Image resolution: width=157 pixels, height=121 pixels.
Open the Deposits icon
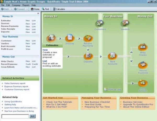[x=88, y=56]
